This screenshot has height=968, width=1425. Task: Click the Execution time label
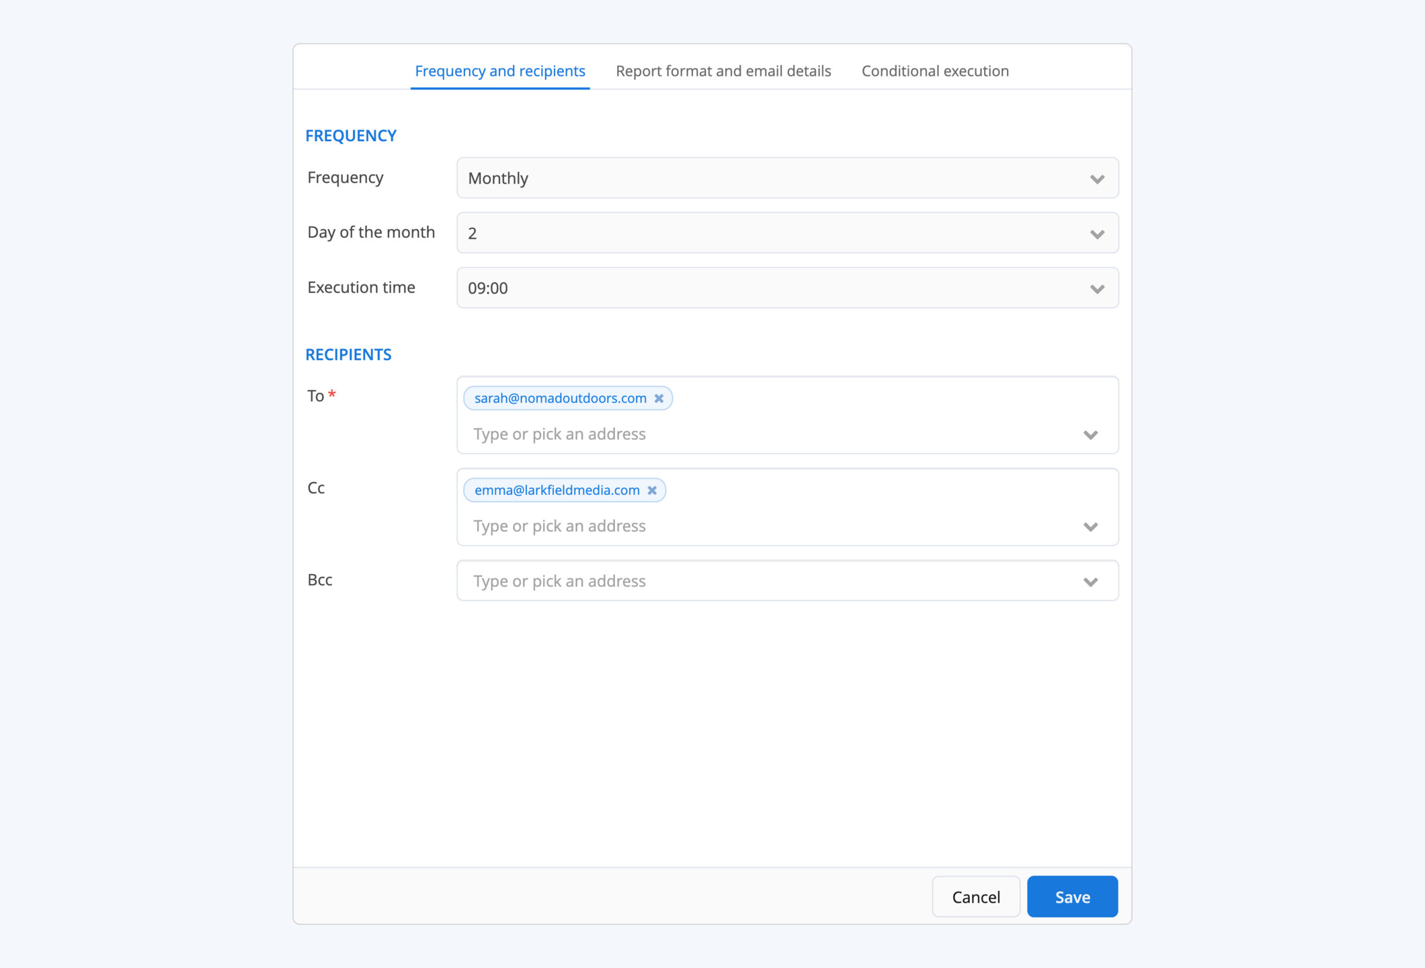click(x=361, y=288)
